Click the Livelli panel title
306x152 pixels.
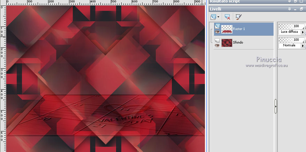[215, 9]
